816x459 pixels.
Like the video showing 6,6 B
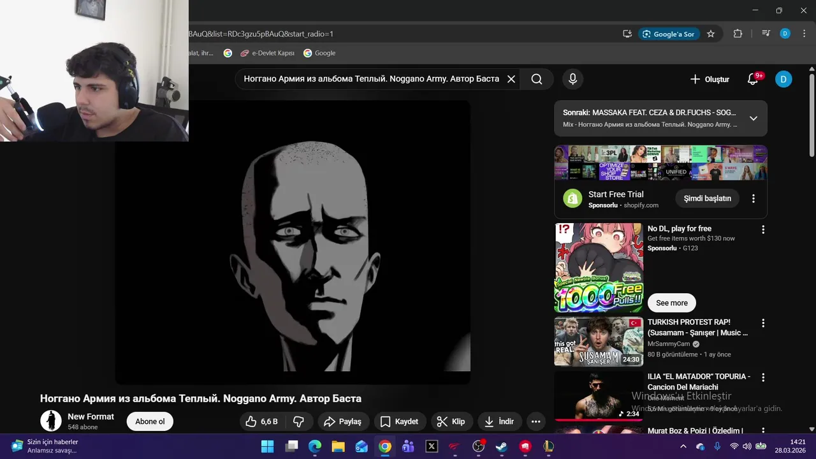(x=262, y=421)
